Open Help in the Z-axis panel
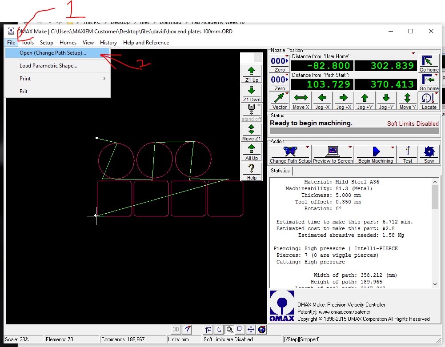 point(251,172)
